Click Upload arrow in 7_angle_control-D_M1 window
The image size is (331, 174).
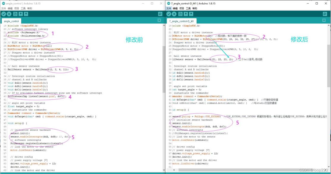coord(174,14)
